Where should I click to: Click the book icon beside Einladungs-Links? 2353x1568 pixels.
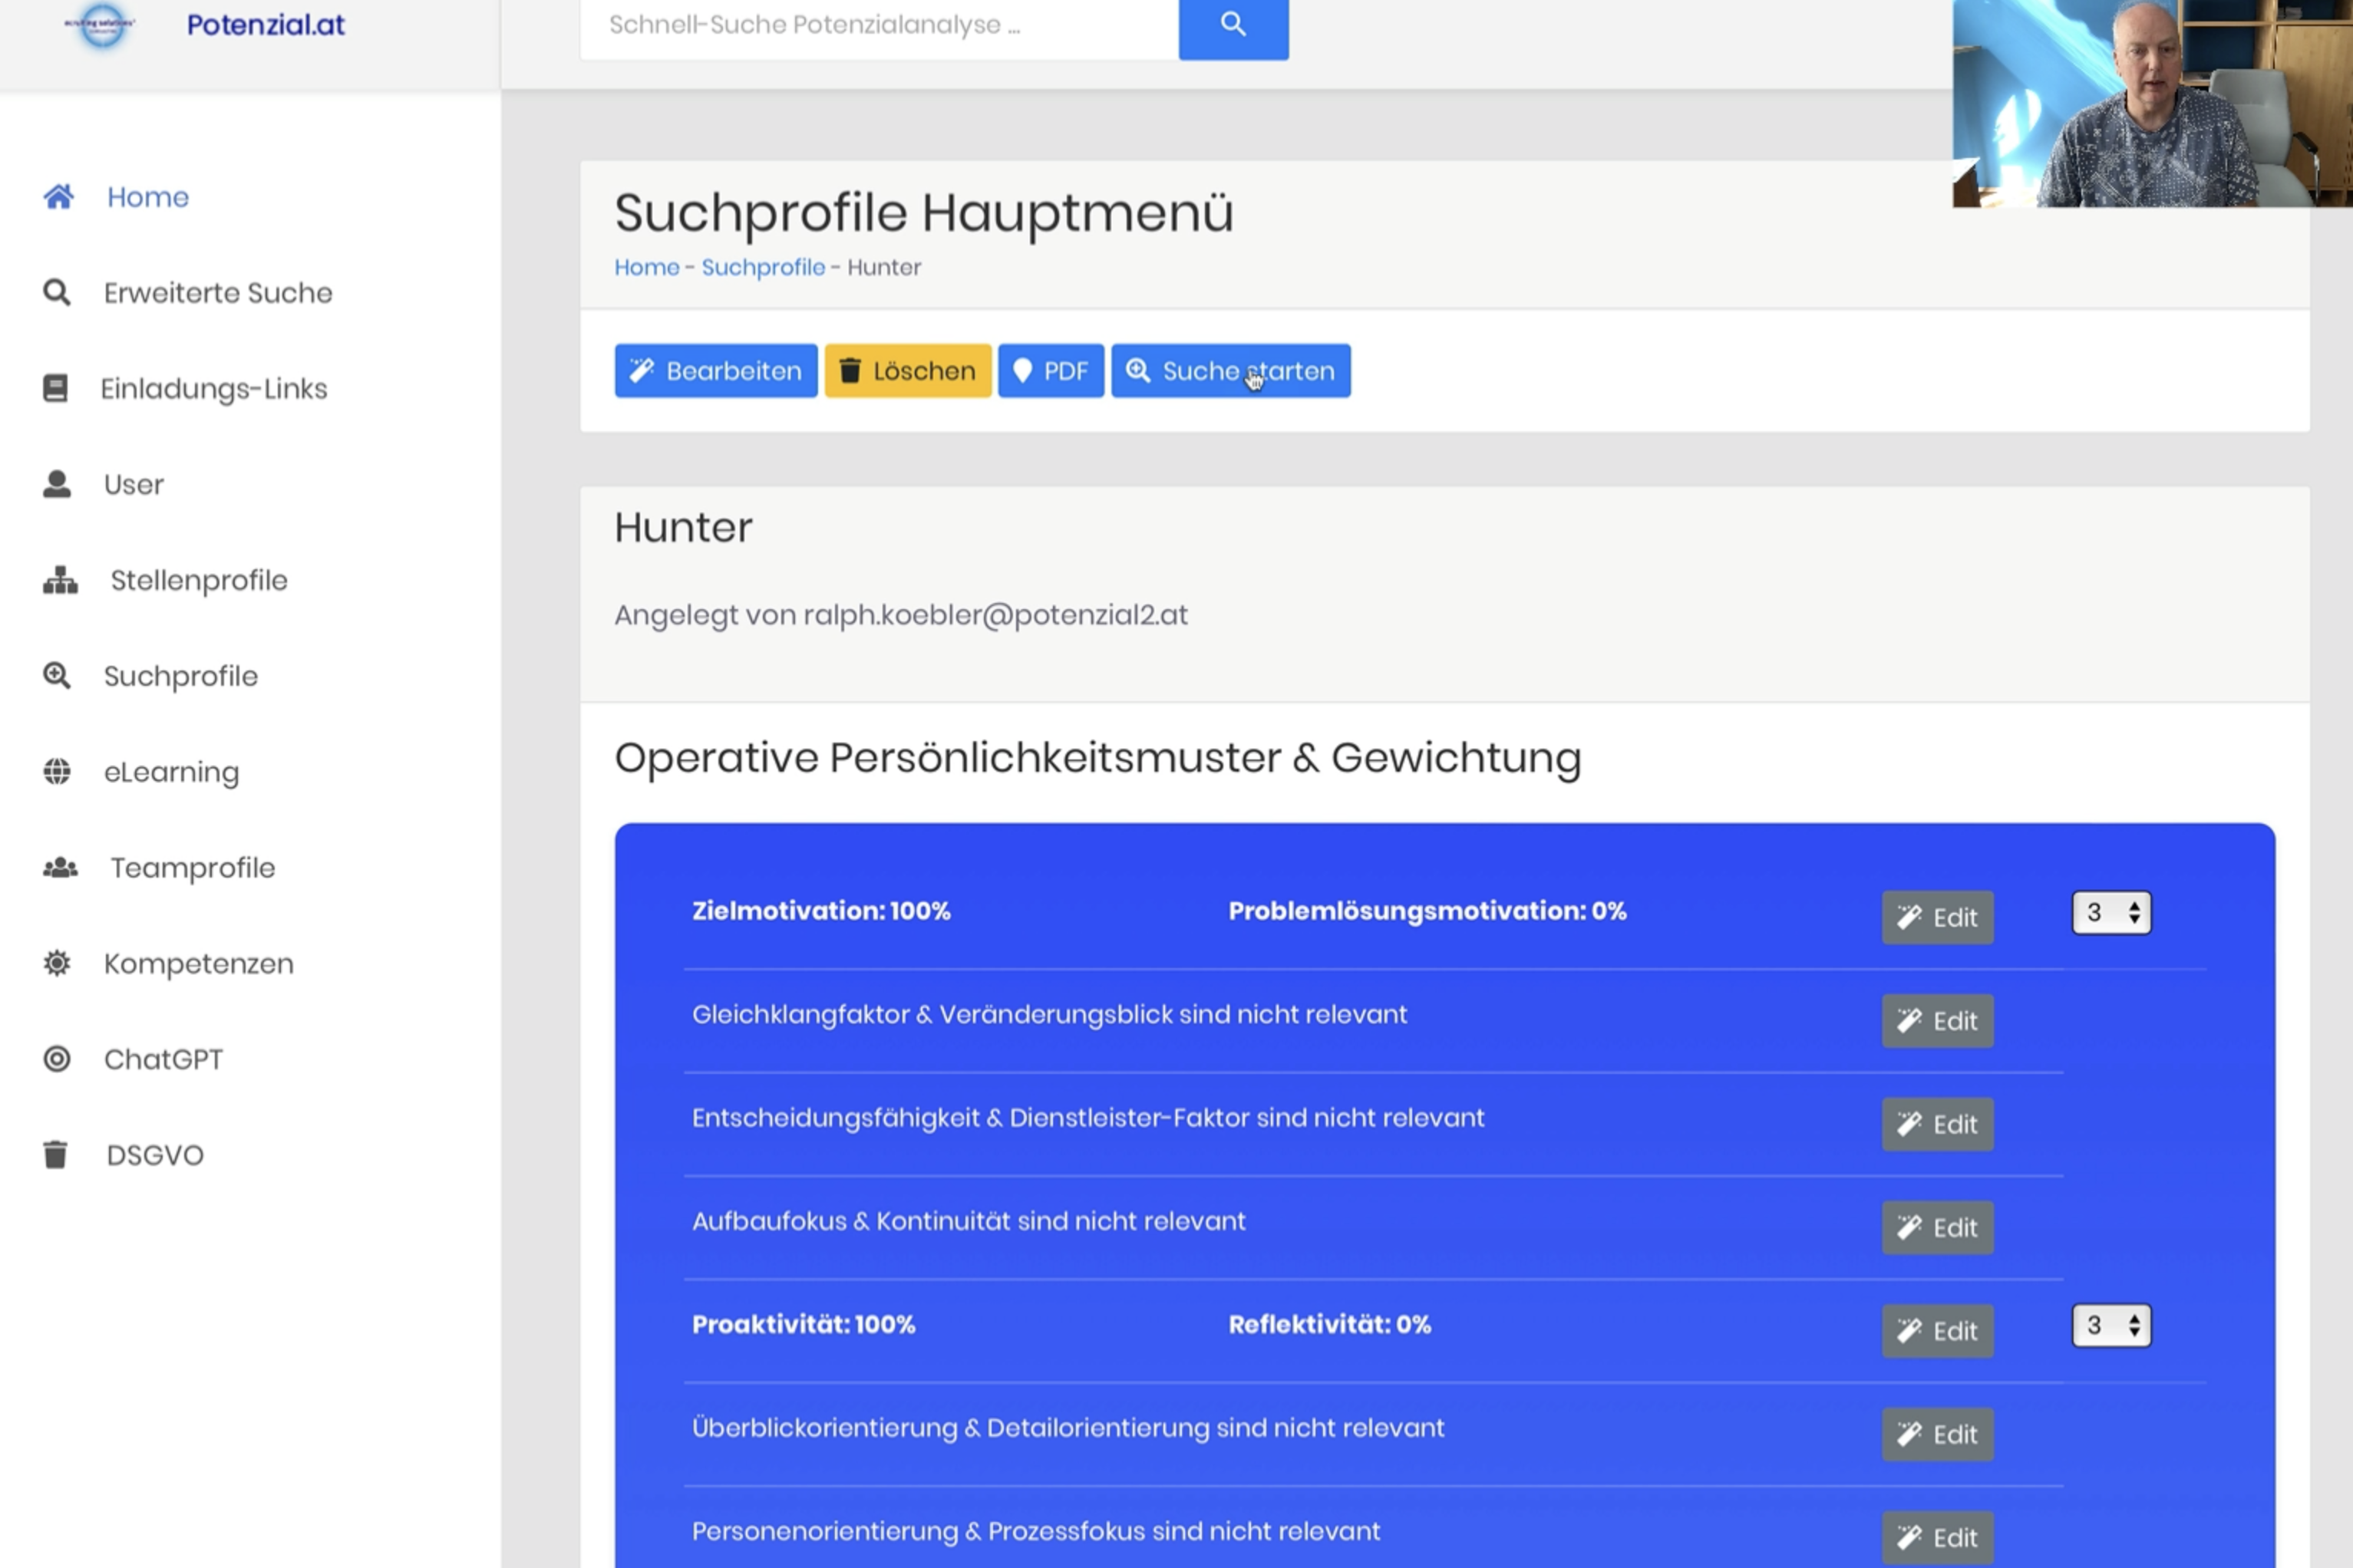click(x=56, y=388)
